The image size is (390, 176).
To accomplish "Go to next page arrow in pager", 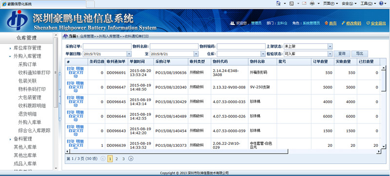I will pos(131,158).
